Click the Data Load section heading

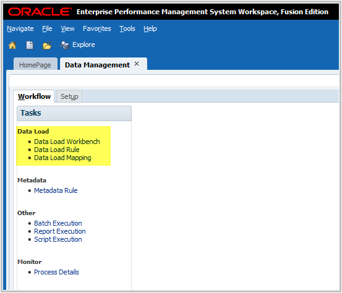point(33,131)
